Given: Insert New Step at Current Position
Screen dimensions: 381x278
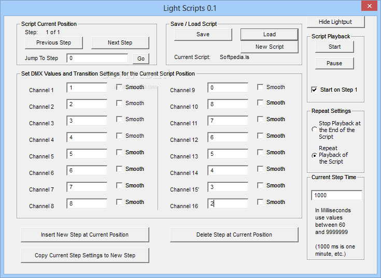Looking at the screenshot, I should 85,235.
